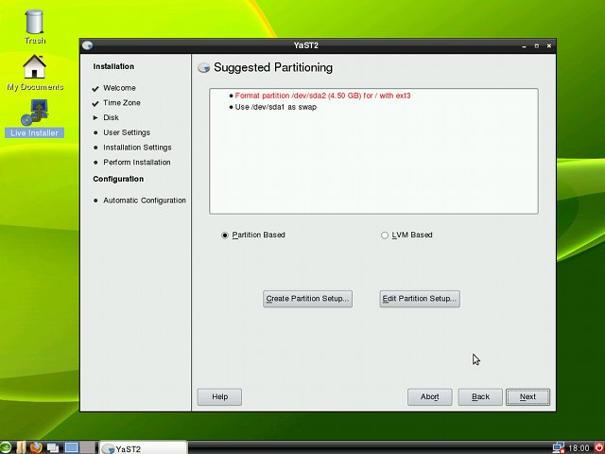Click the Installation Settings step
The width and height of the screenshot is (605, 454).
pyautogui.click(x=137, y=148)
